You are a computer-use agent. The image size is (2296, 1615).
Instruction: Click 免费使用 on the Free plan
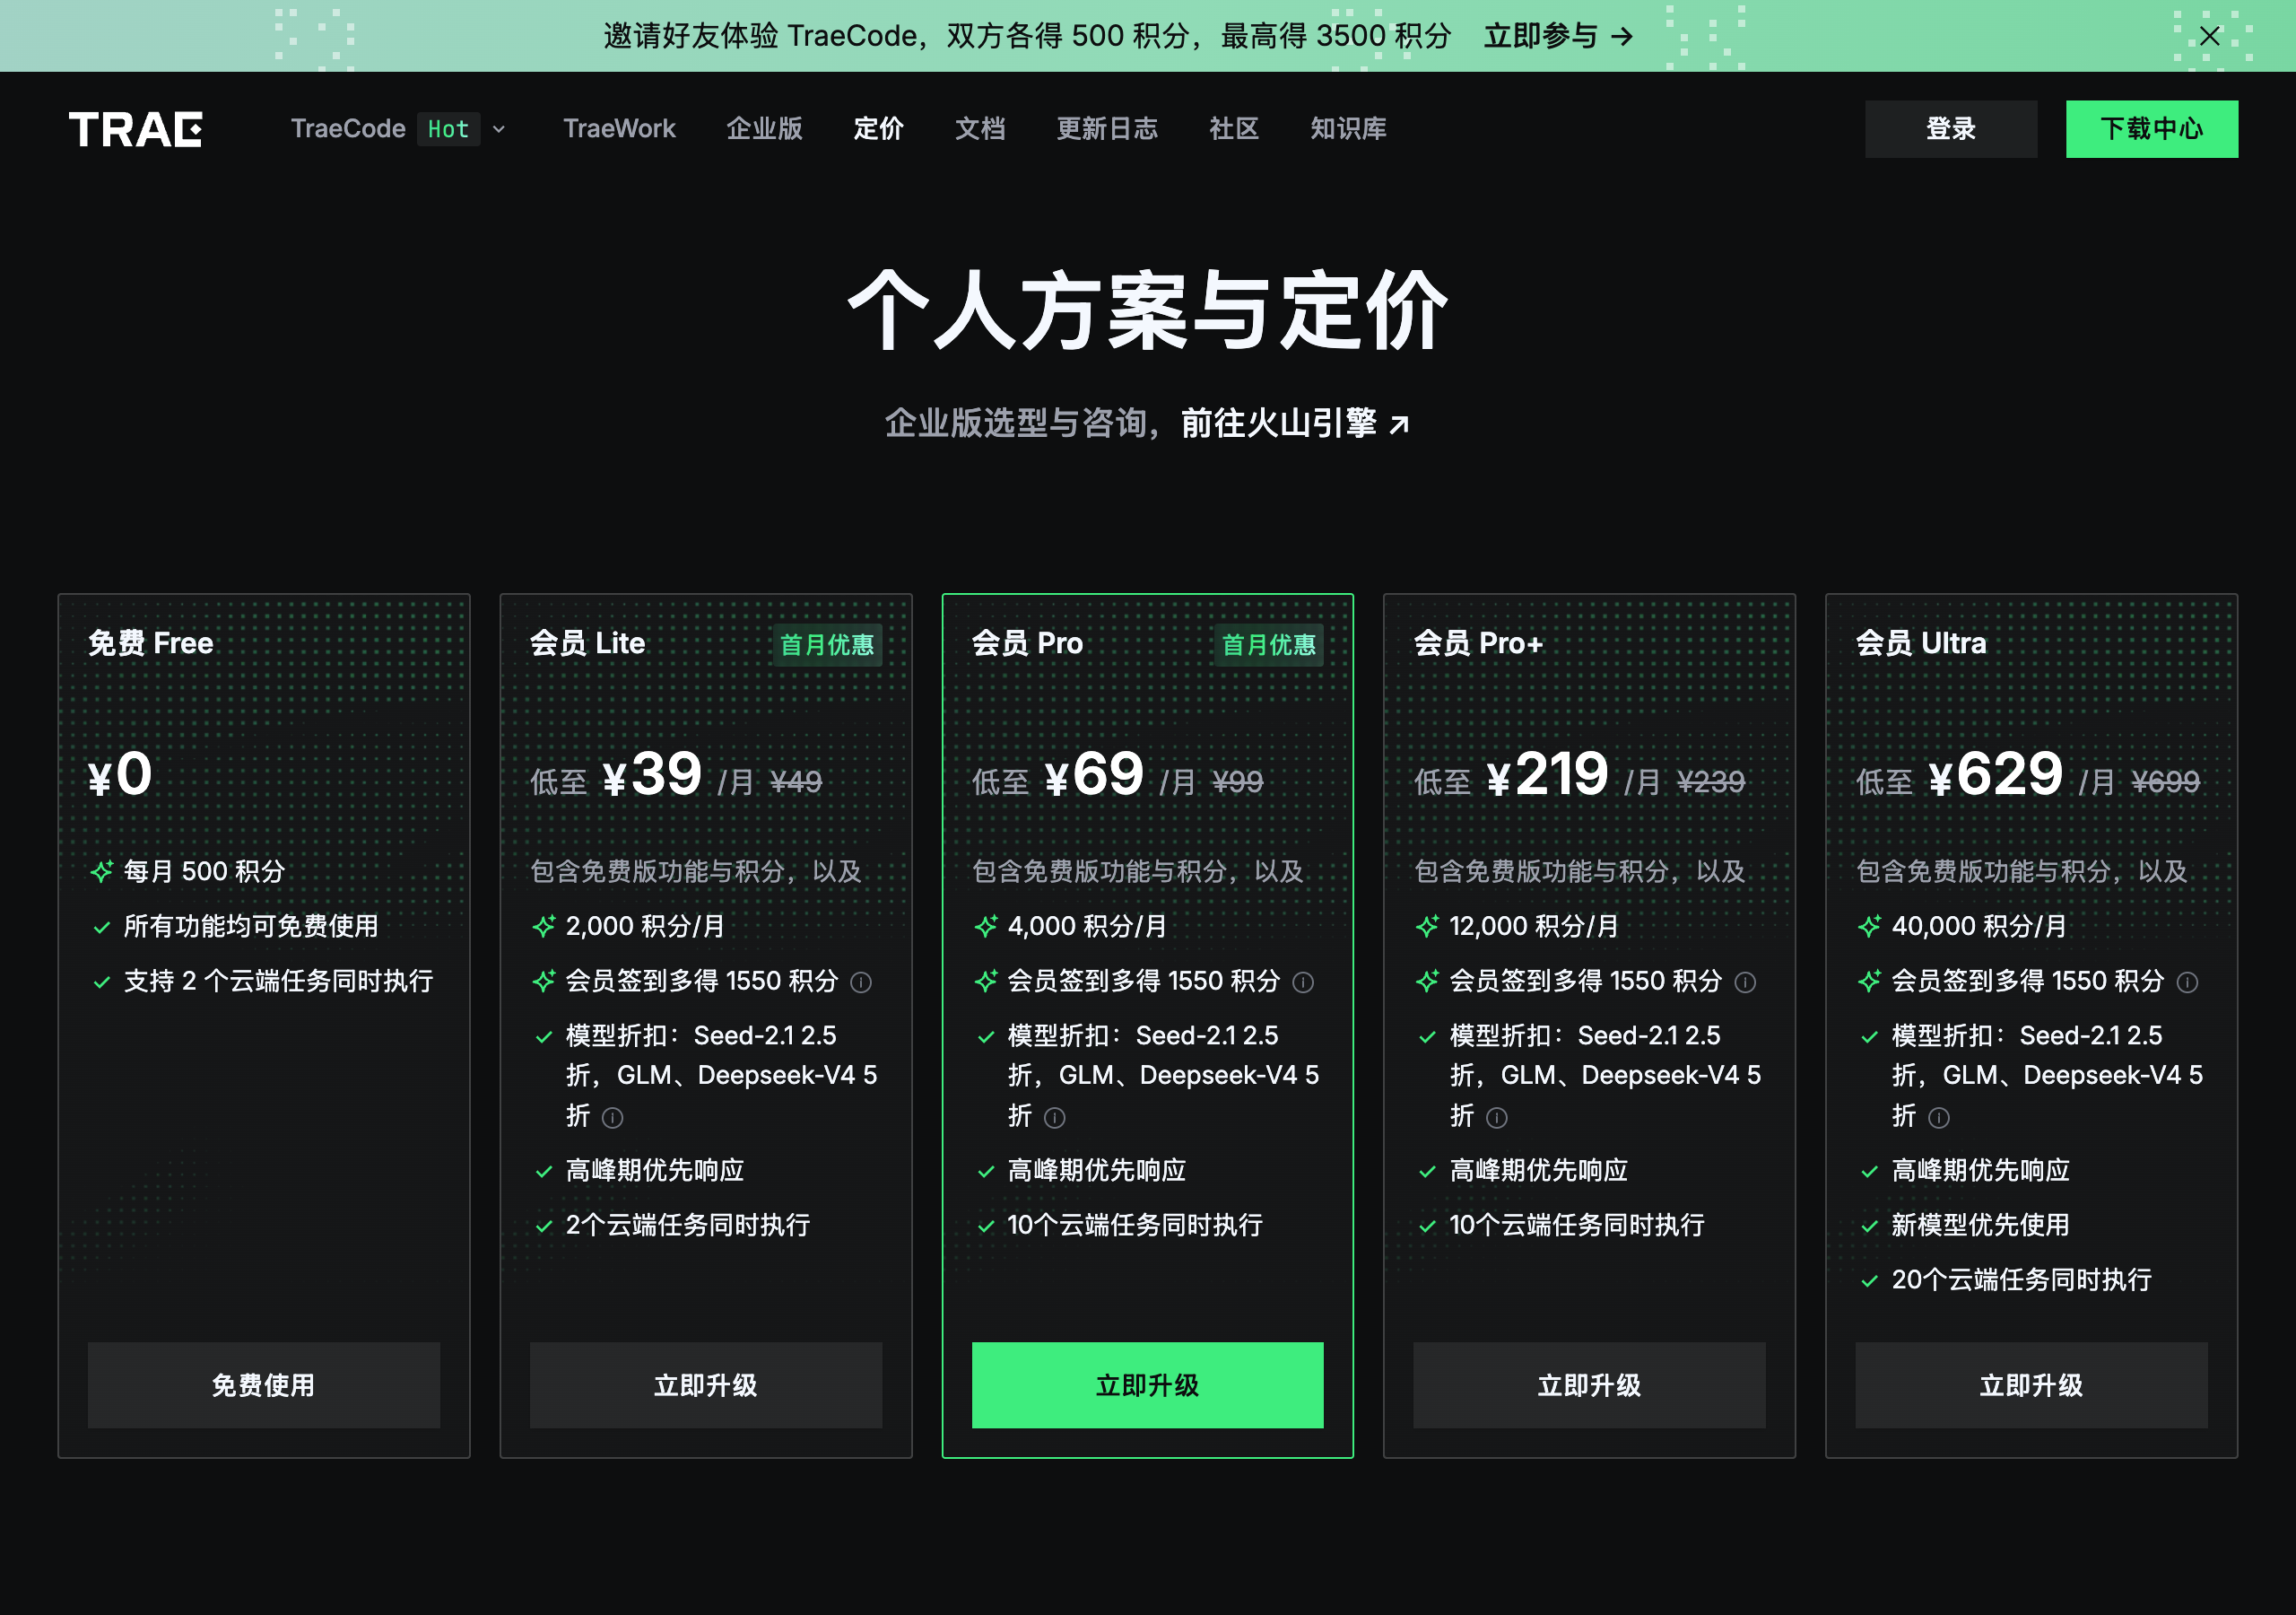click(x=264, y=1384)
